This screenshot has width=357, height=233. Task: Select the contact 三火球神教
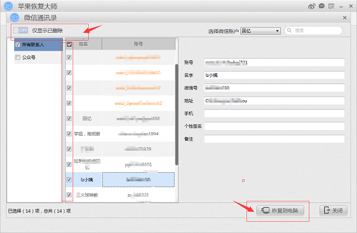click(x=87, y=195)
